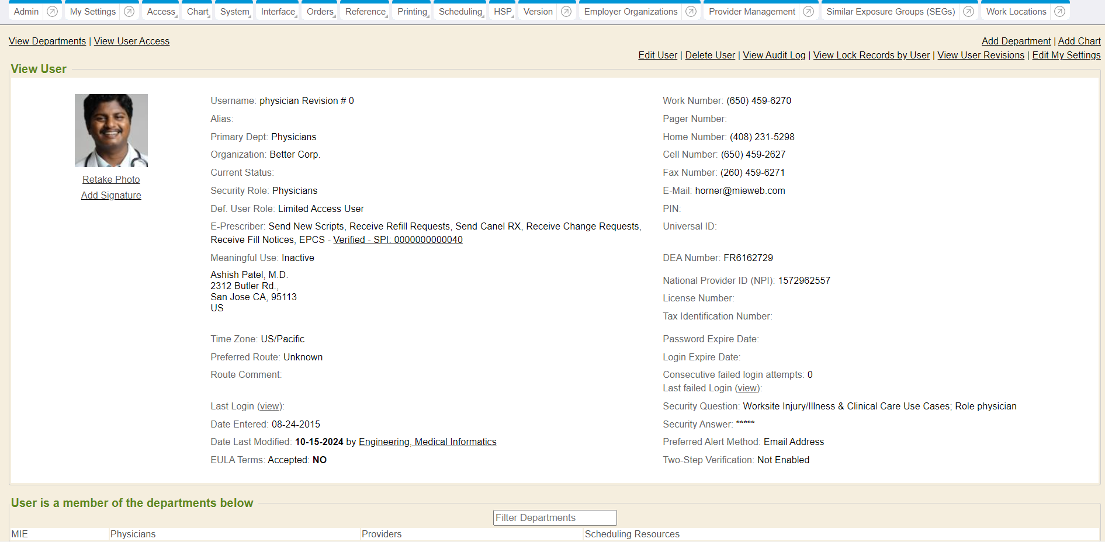Expand the Chart dropdown menu
Viewport: 1105px width, 542px height.
[x=198, y=12]
